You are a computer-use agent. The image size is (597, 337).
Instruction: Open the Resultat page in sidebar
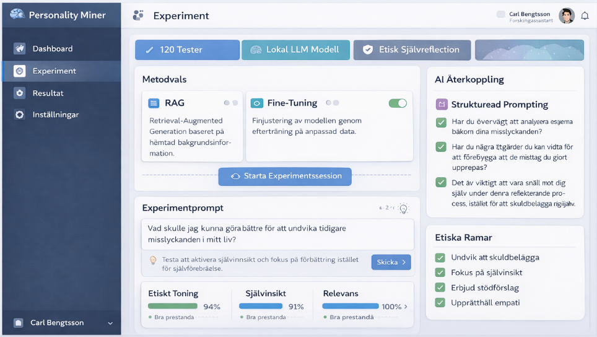click(48, 93)
